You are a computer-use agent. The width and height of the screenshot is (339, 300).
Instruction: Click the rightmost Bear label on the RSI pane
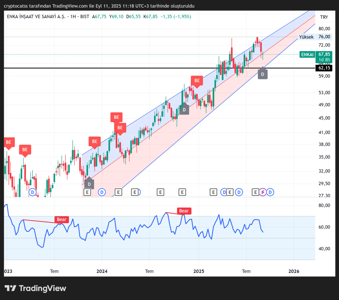click(184, 211)
